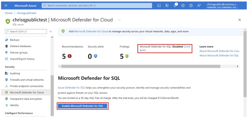
Task: Click the Backups cloud icon
Action: coord(7,40)
